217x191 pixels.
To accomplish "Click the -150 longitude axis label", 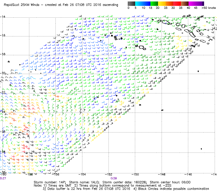I will click(x=135, y=174).
